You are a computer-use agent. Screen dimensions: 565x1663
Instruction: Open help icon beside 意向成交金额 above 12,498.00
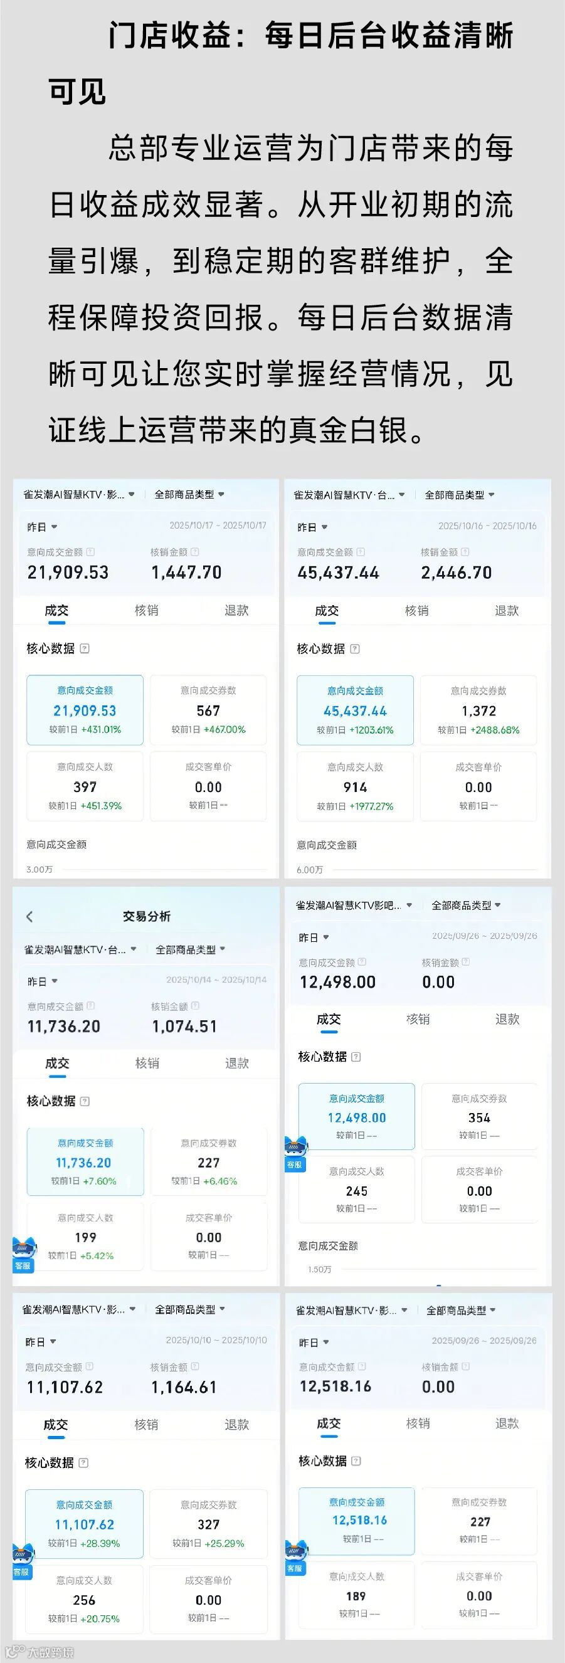point(362,962)
